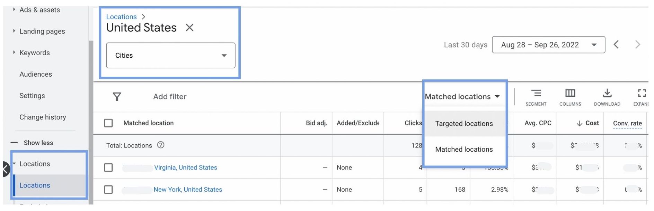Sort by the Cost column header
654x211 pixels.
(x=587, y=123)
